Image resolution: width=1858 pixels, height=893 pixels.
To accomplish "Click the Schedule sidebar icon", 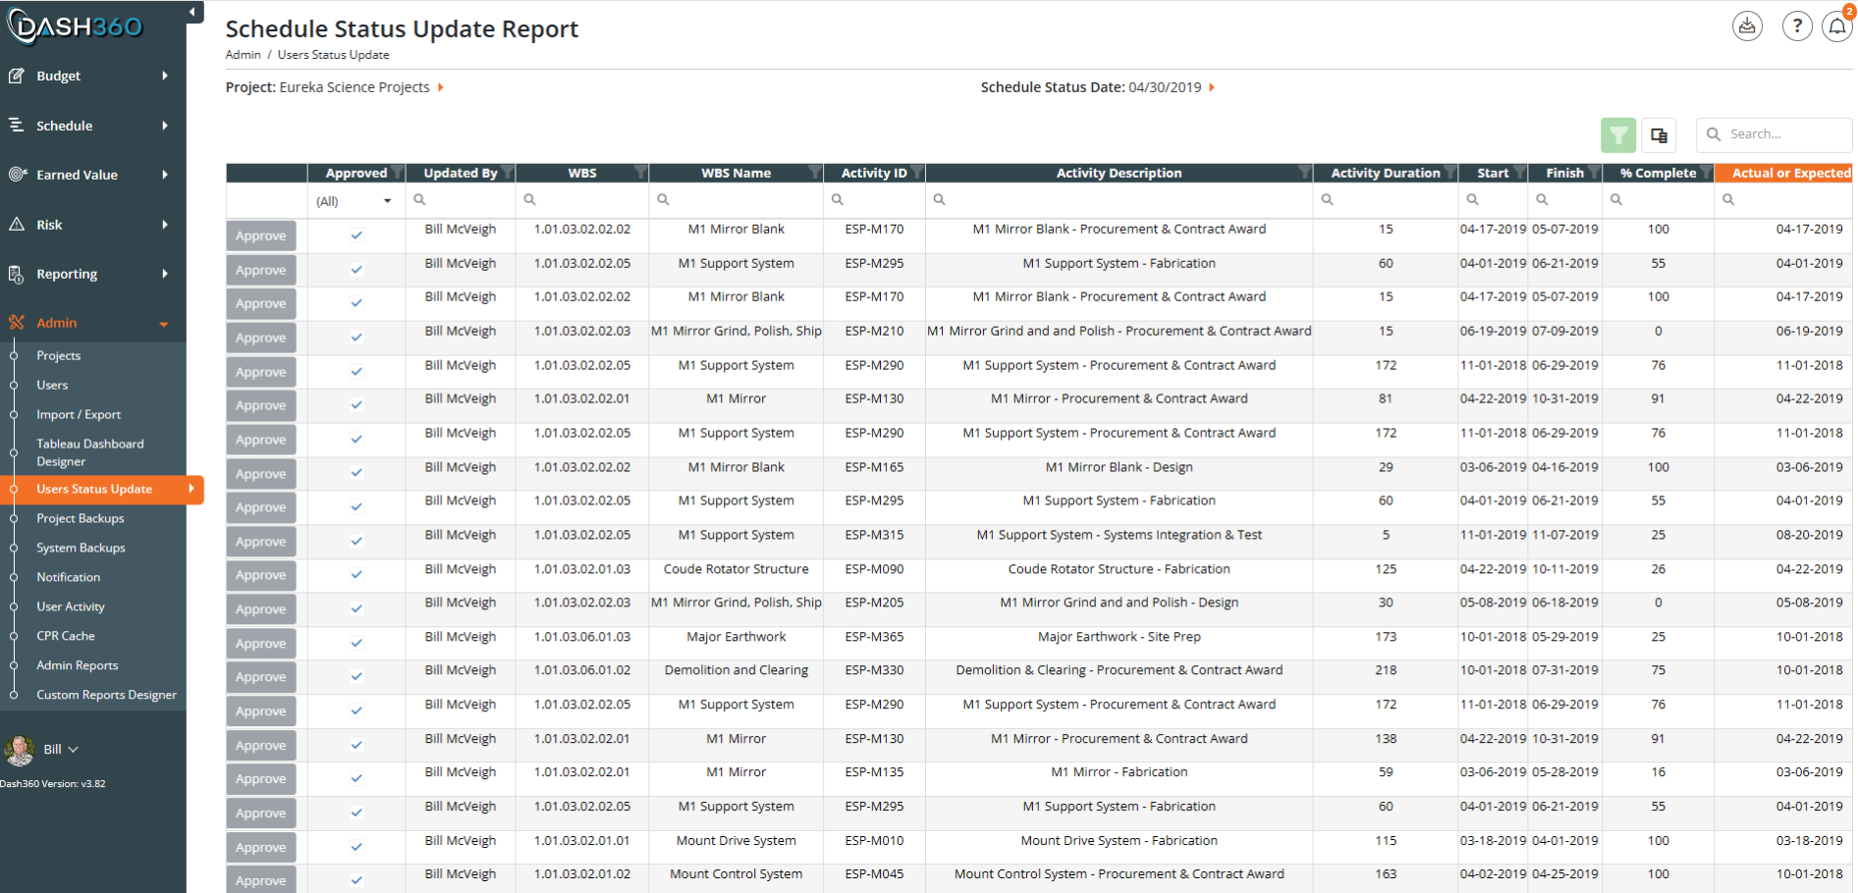I will pos(17,125).
